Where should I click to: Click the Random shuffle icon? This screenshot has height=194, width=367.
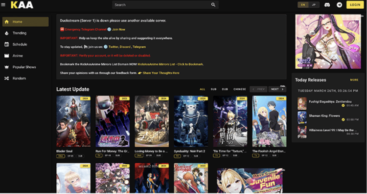pyautogui.click(x=6, y=78)
